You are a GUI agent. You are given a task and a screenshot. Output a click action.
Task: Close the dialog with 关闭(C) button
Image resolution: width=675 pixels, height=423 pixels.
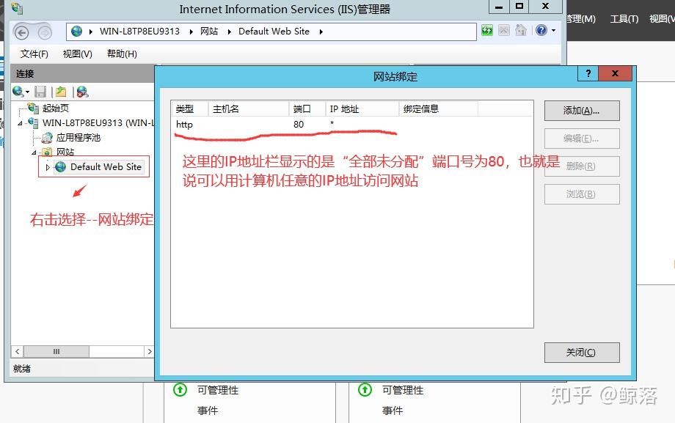point(582,353)
